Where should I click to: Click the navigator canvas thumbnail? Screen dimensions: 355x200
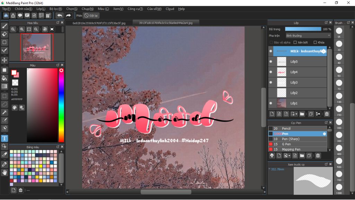(x=37, y=47)
